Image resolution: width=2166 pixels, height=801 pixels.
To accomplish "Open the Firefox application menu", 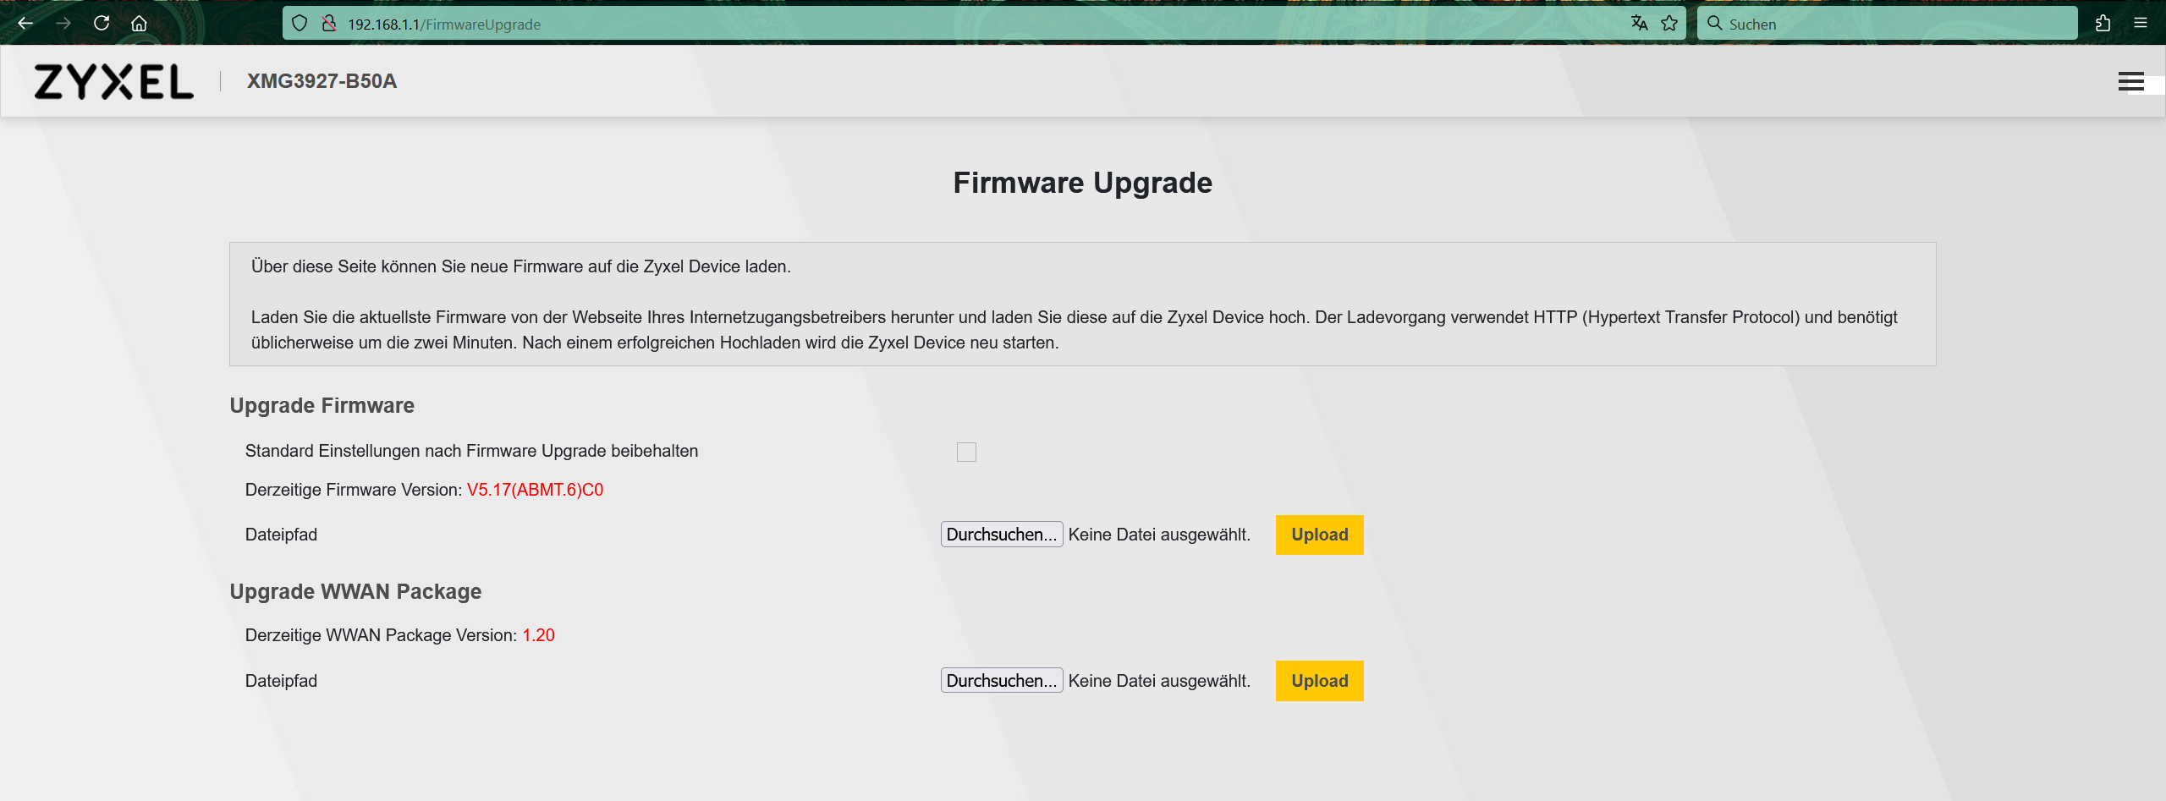I will click(2141, 24).
